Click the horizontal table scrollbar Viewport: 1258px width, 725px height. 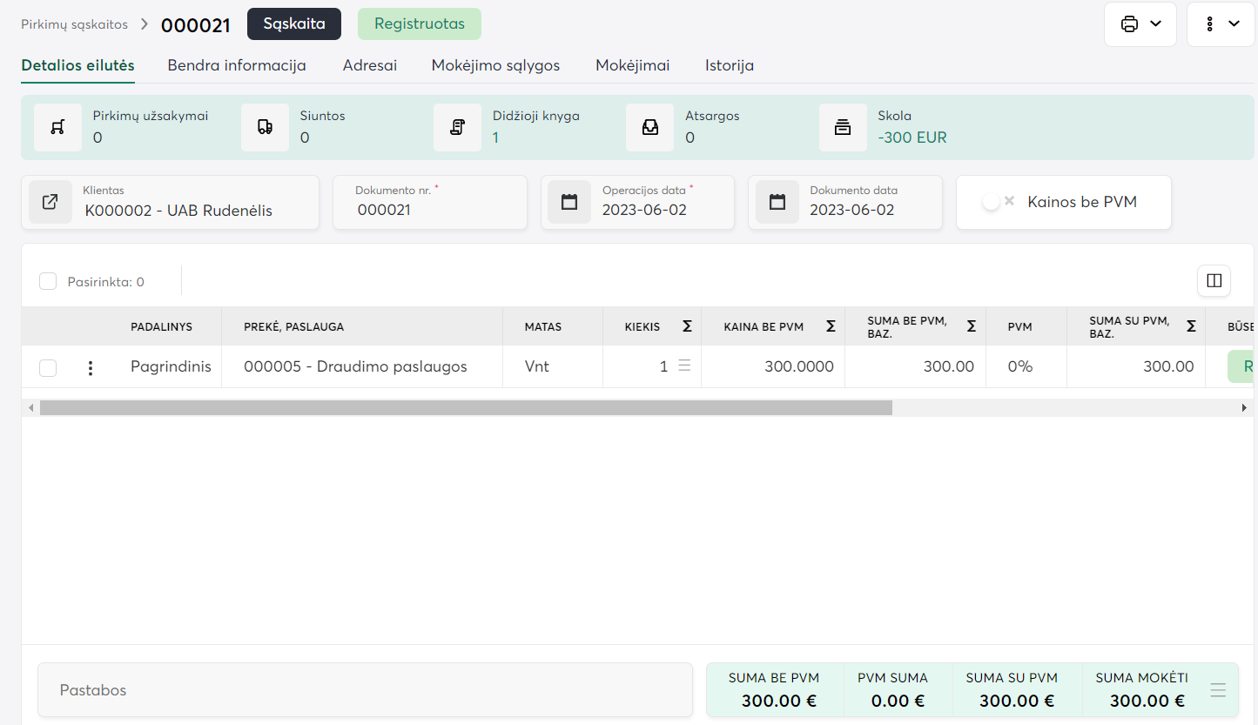pos(466,407)
